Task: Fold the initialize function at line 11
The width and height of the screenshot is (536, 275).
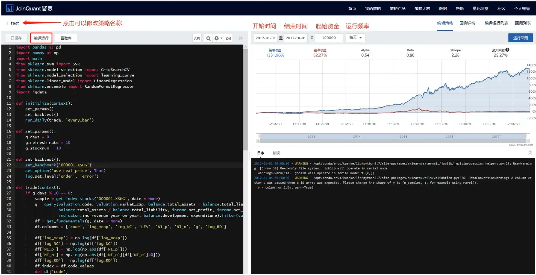Action: (x=13, y=103)
